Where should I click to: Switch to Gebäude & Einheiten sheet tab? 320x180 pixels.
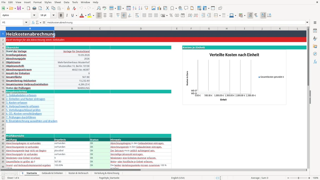[x=52, y=173]
